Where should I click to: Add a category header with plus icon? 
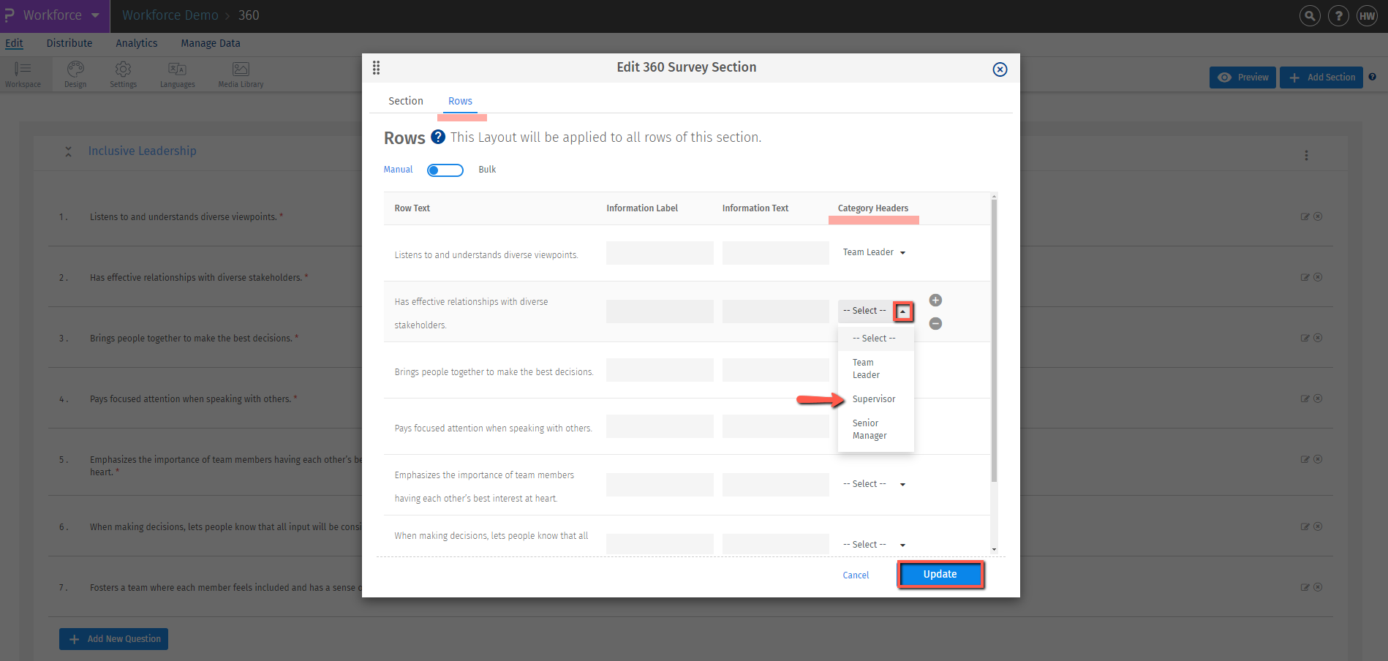(935, 301)
